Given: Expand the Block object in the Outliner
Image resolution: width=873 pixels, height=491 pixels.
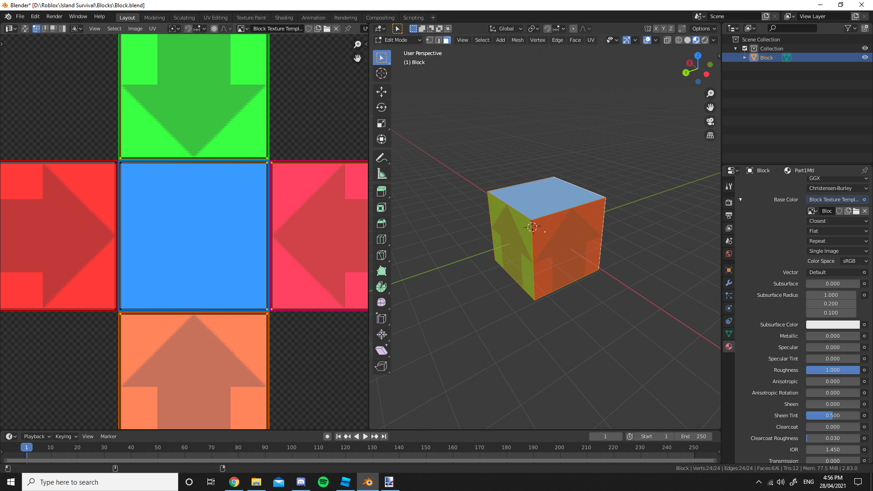Looking at the screenshot, I should coord(745,57).
